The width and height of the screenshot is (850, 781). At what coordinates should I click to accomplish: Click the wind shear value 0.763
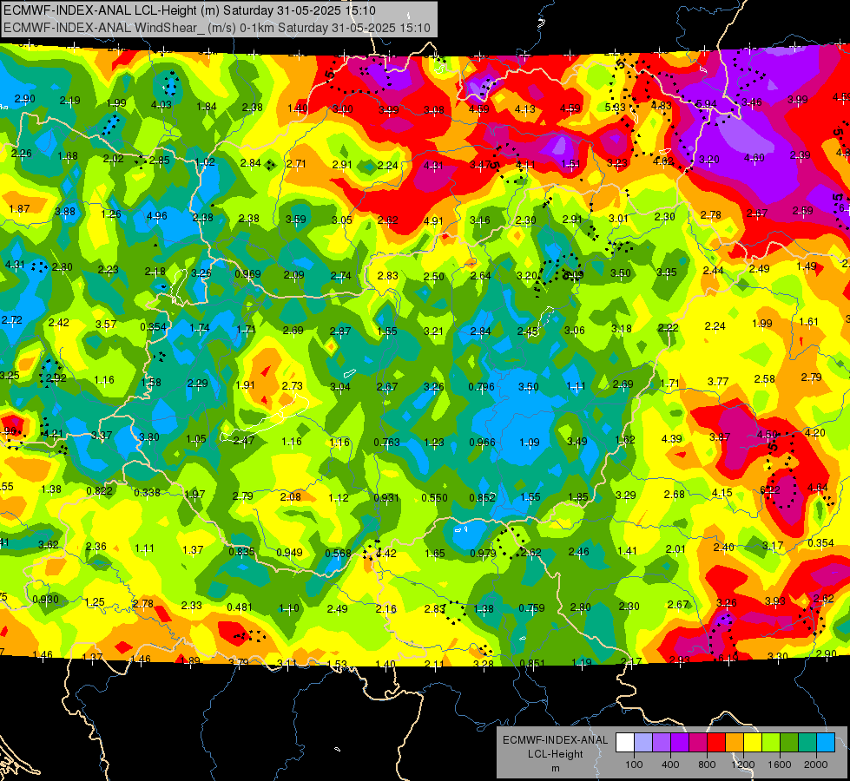pyautogui.click(x=386, y=443)
